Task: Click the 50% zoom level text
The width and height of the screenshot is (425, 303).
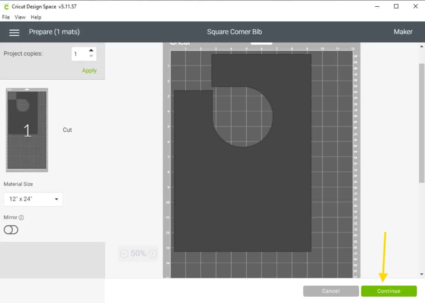Action: pos(138,254)
